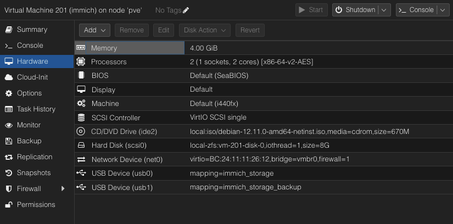
Task: Launch the Console button in header
Action: (x=416, y=10)
